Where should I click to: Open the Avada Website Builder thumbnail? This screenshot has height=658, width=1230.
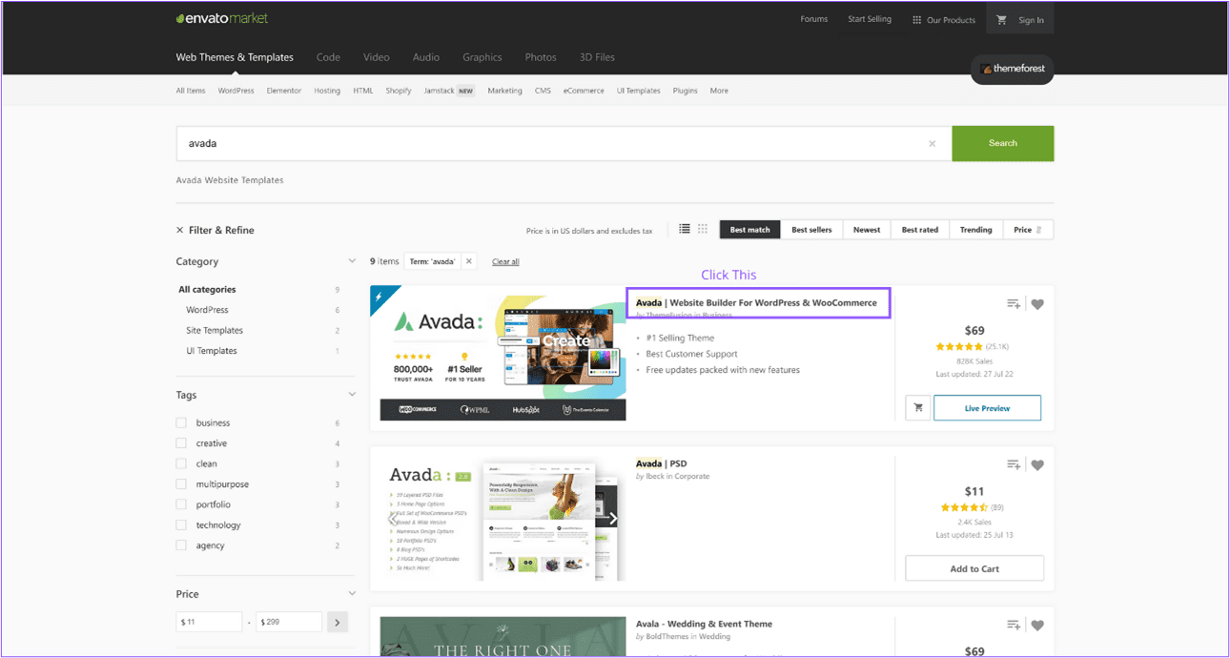499,353
